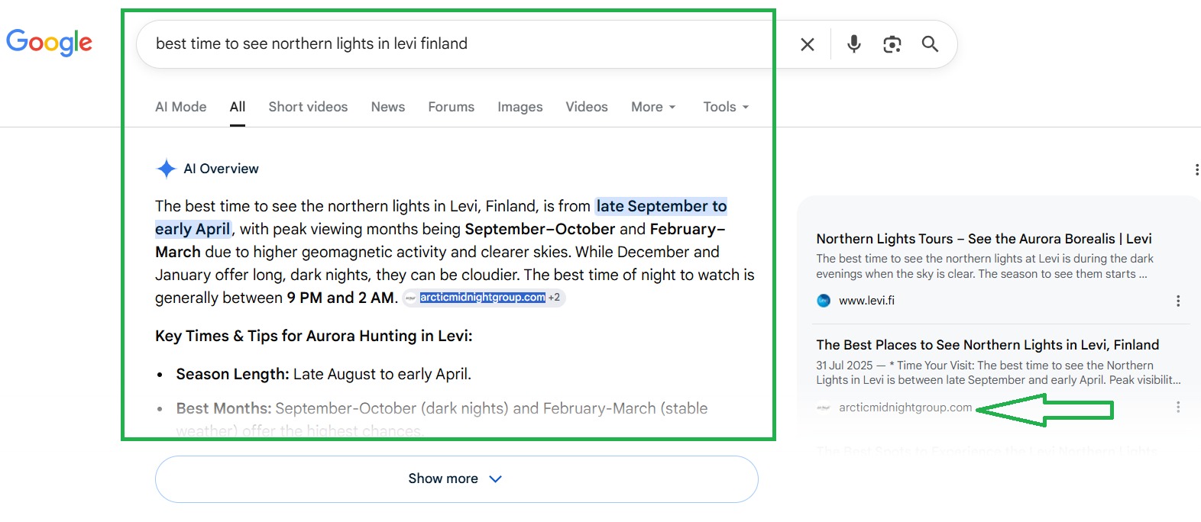This screenshot has height=522, width=1201.
Task: Switch to the Images tab
Action: tap(520, 107)
